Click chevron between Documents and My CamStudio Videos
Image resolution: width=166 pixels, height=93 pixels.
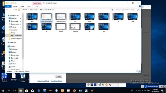39,10
